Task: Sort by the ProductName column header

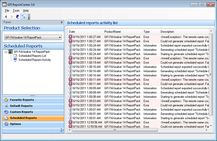Action: click(x=122, y=32)
